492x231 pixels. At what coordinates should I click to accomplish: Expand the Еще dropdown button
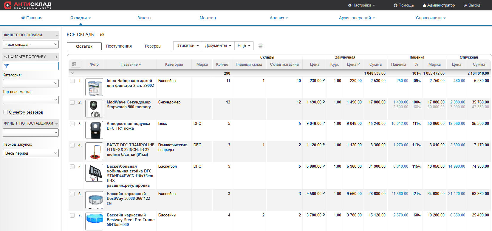(x=244, y=45)
